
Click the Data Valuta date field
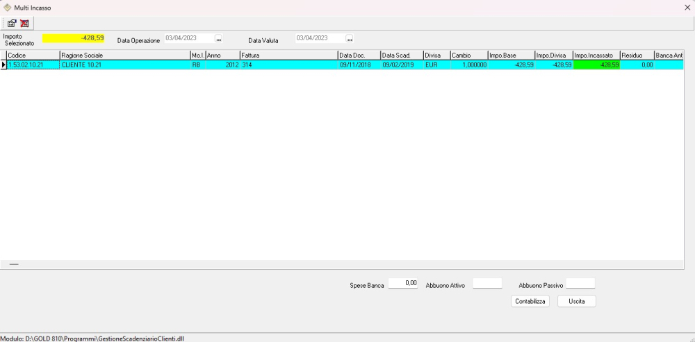tap(320, 38)
